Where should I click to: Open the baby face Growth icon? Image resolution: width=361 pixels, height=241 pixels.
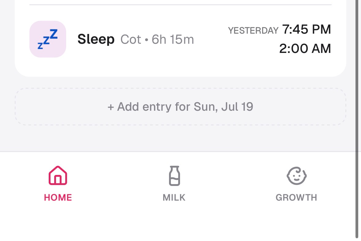pos(296,176)
